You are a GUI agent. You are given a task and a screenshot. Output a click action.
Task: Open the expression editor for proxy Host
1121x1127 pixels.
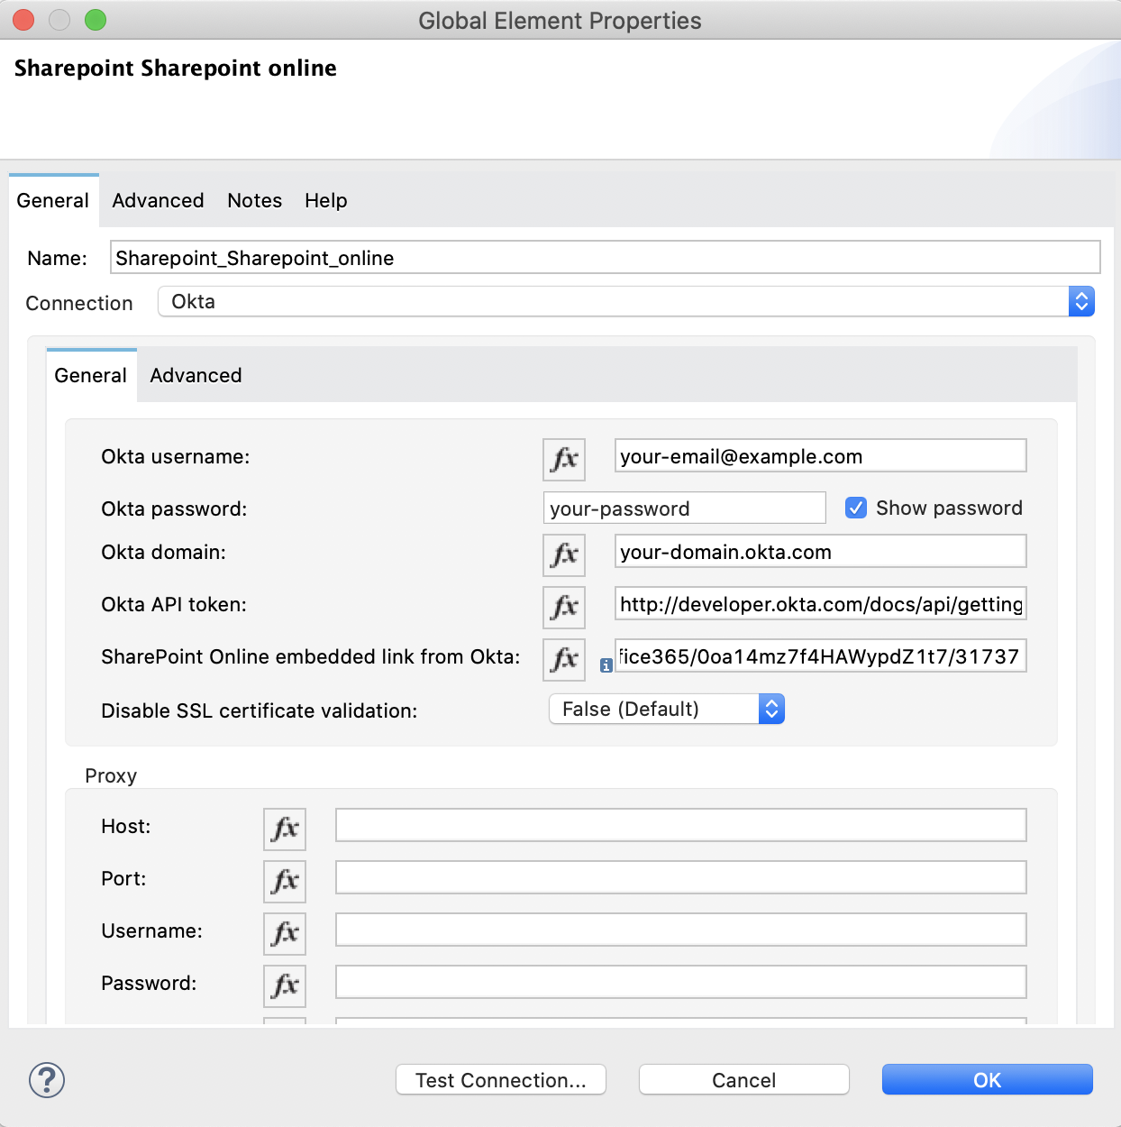(284, 829)
